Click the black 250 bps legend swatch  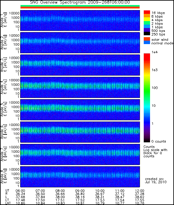pyautogui.click(x=147, y=33)
